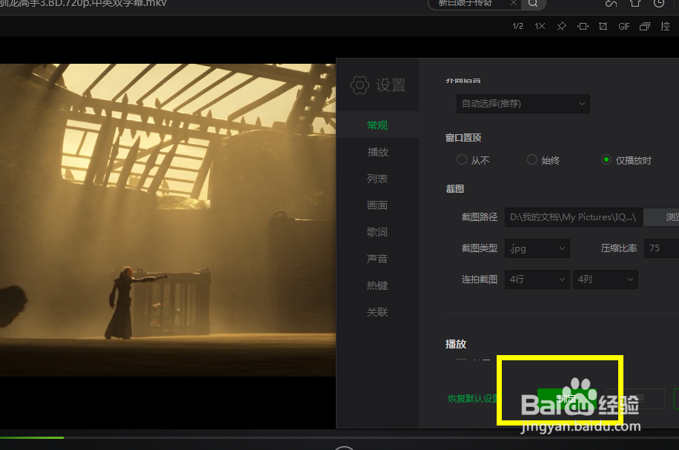The width and height of the screenshot is (679, 450).
Task: Click the GIF capture icon
Action: pyautogui.click(x=623, y=26)
